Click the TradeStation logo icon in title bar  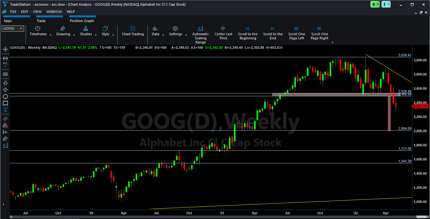(4, 4)
